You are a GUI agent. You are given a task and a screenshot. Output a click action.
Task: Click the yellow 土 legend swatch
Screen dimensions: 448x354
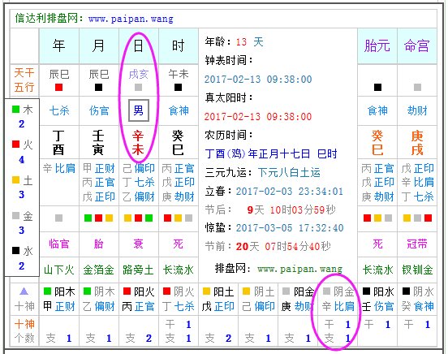point(15,179)
